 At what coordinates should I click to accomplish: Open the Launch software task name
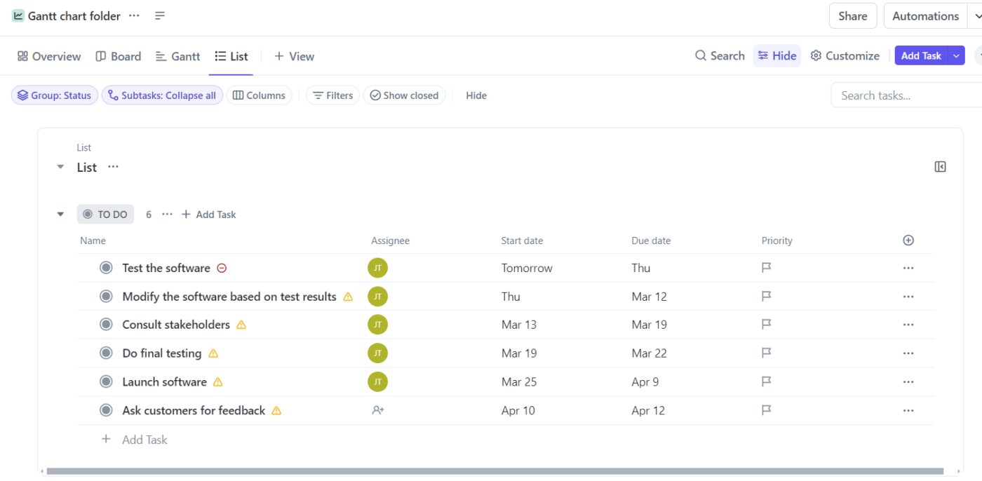tap(165, 382)
